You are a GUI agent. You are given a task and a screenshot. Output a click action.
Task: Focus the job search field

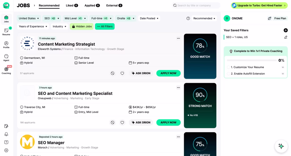tap(196, 5)
